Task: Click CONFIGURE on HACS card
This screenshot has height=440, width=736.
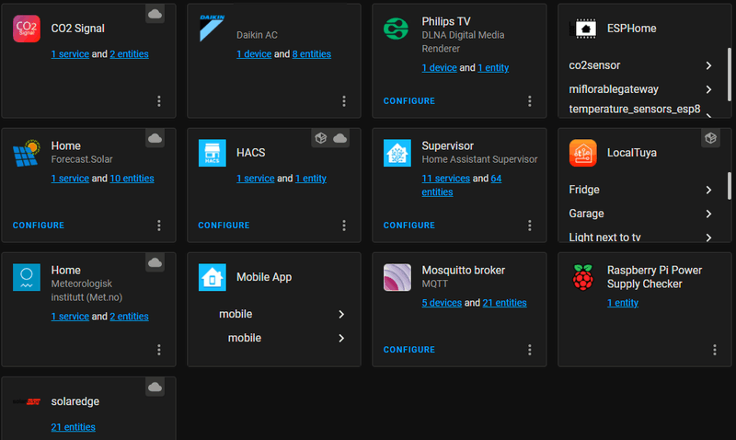Action: click(224, 226)
